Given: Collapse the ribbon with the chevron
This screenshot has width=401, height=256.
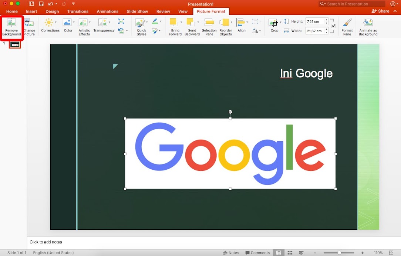Looking at the screenshot, I should [x=395, y=11].
